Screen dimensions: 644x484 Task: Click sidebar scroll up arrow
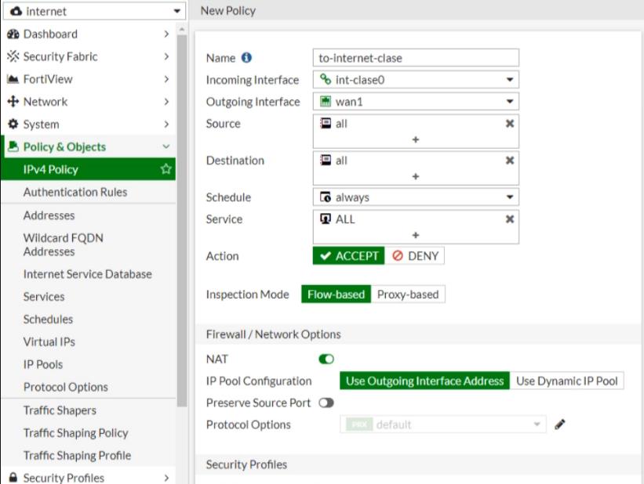(181, 30)
